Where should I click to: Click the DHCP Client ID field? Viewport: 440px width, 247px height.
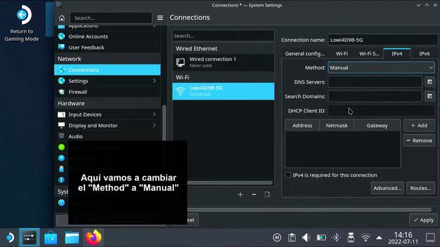click(382, 111)
